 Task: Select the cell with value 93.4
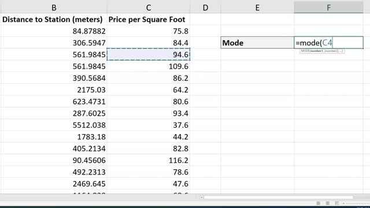coord(149,113)
